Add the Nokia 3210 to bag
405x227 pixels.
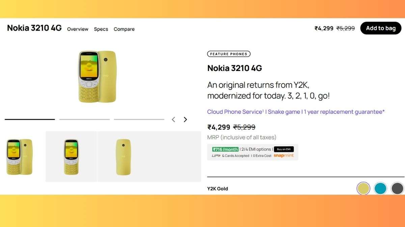coord(381,28)
